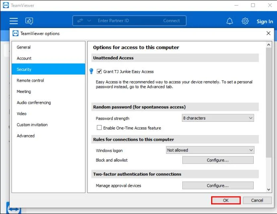This screenshot has height=214, width=277.
Task: Open the Windows logon dropdown
Action: click(210, 150)
